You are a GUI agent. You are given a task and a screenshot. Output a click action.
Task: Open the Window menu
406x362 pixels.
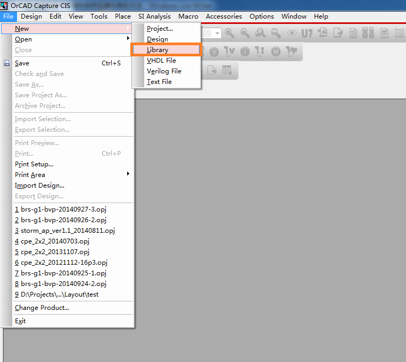click(x=294, y=16)
